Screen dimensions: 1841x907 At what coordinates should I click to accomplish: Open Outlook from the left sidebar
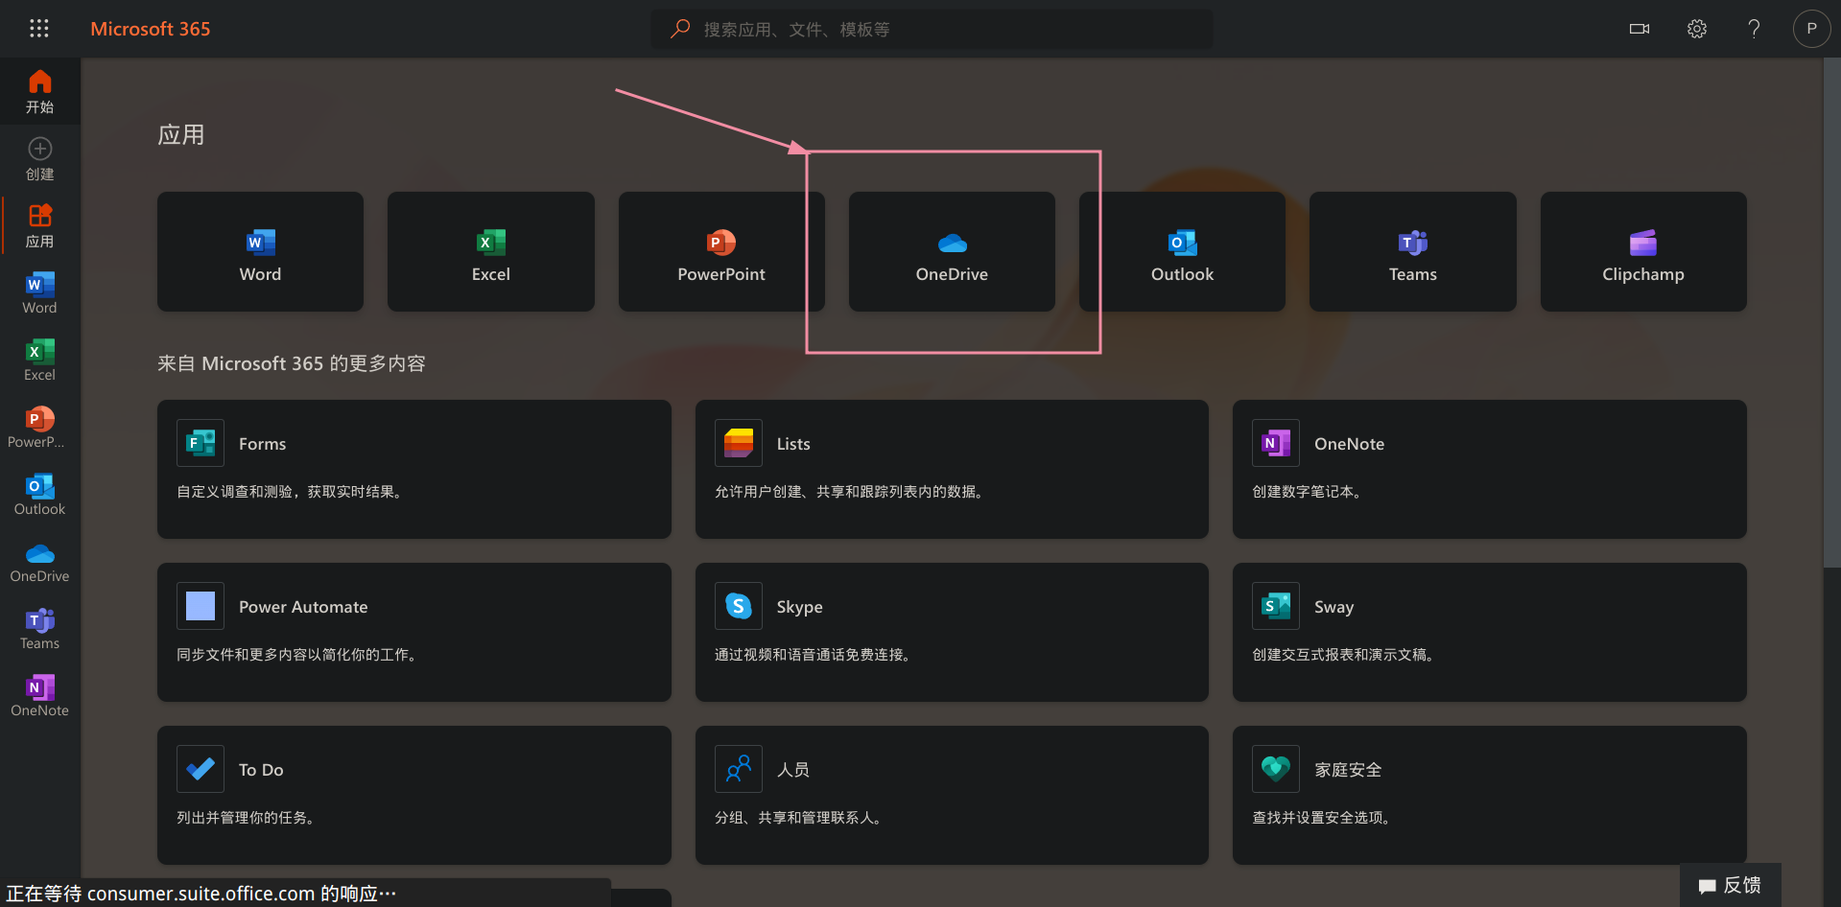pyautogui.click(x=40, y=495)
